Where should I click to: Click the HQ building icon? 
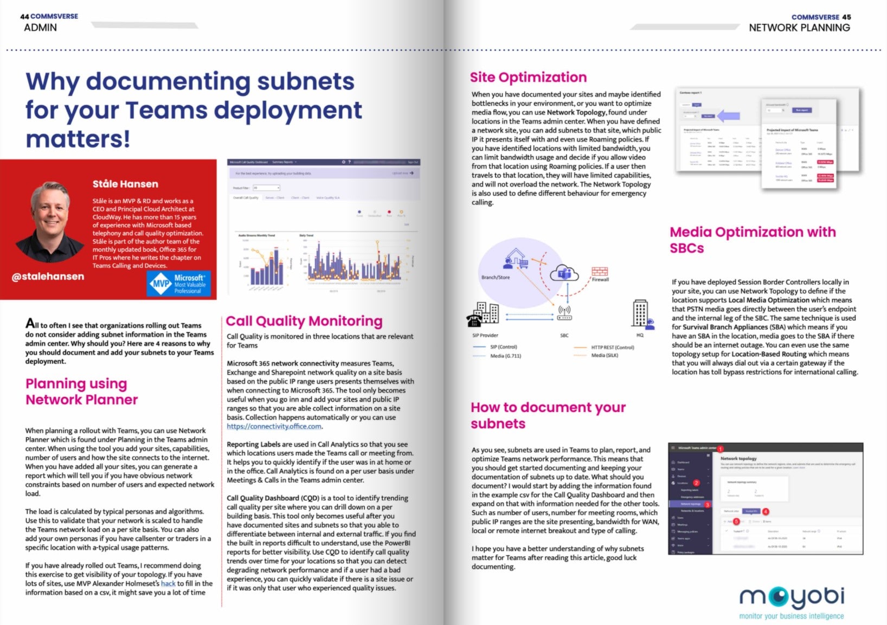coord(640,314)
